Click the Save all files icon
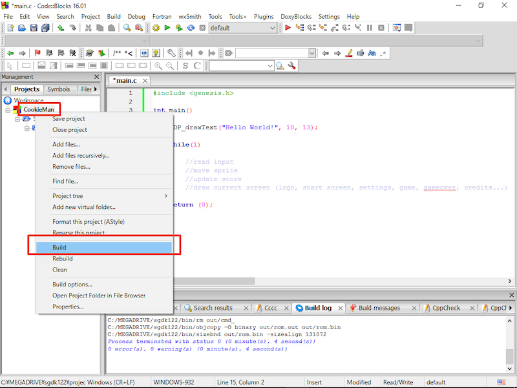 coord(45,28)
